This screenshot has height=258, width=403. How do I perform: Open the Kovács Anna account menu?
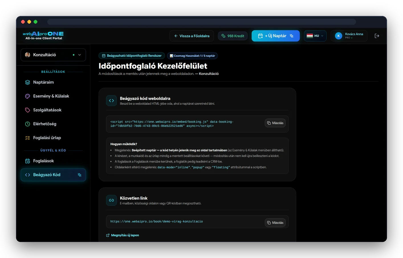click(349, 36)
